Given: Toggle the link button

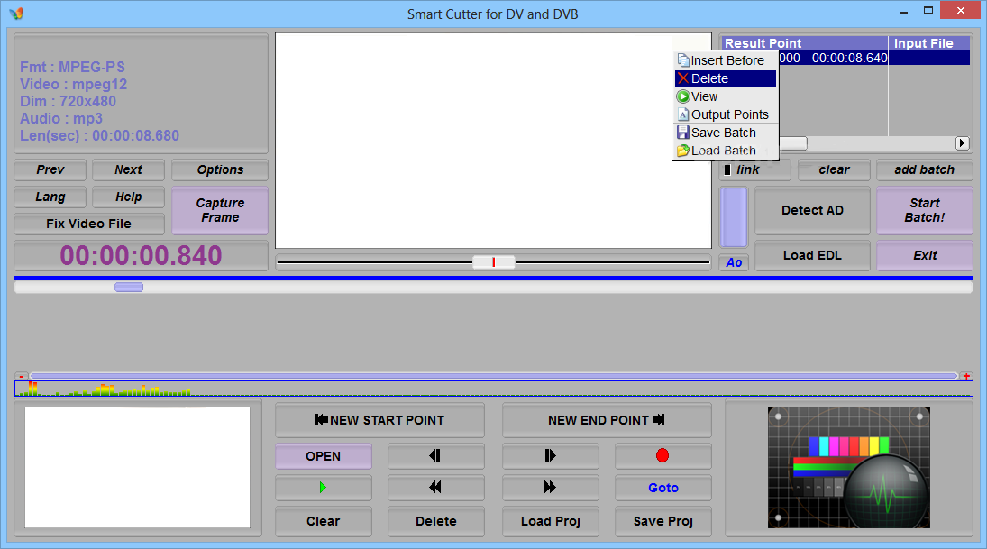Looking at the screenshot, I should (x=754, y=169).
